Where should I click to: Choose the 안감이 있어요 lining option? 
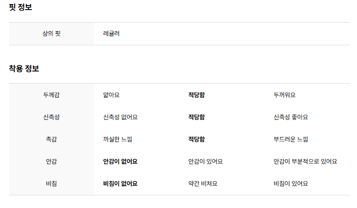point(206,162)
